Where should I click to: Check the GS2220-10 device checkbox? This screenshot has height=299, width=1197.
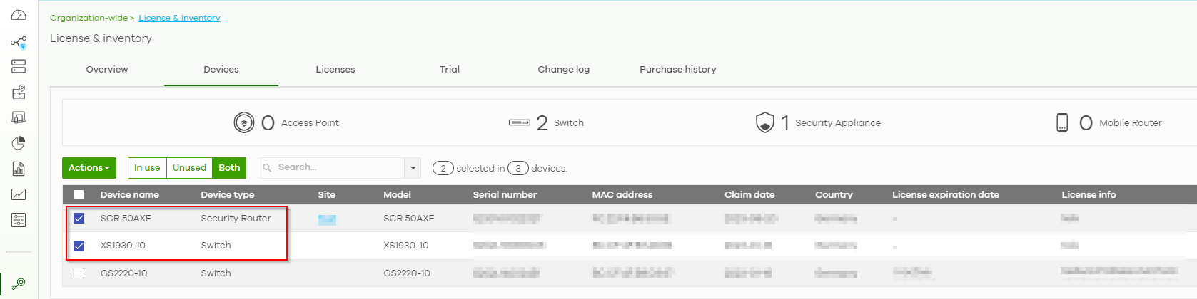point(79,273)
